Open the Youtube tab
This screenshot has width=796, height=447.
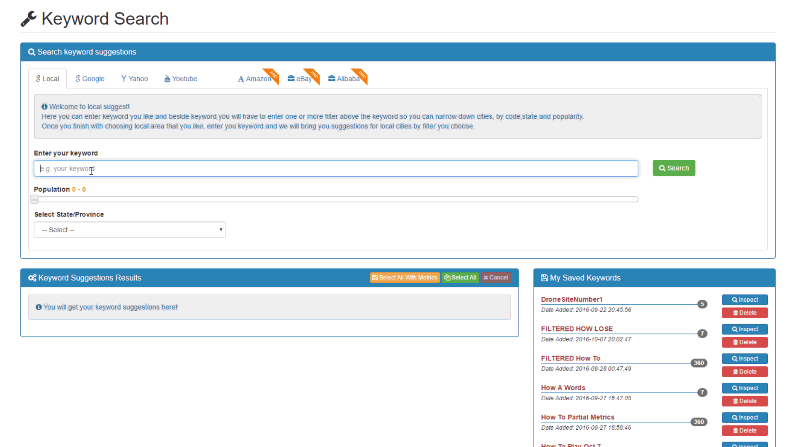coord(181,79)
